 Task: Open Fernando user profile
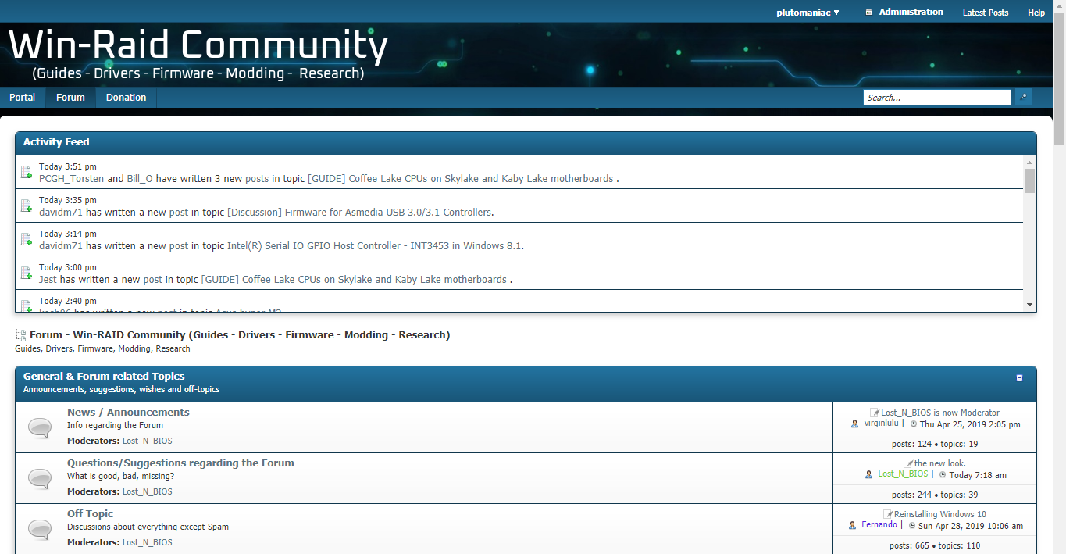pyautogui.click(x=879, y=525)
